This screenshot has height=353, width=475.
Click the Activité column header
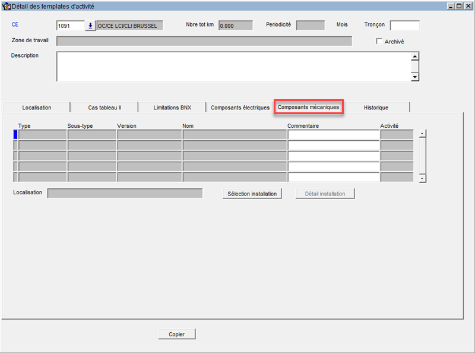tap(389, 126)
